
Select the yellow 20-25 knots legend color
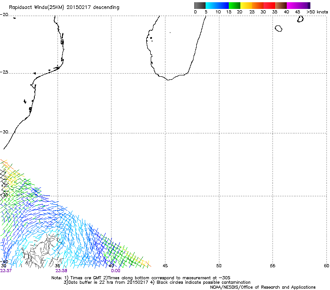(246, 5)
